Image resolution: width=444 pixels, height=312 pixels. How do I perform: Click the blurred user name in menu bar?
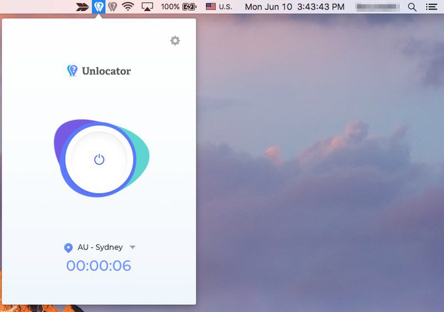[377, 7]
